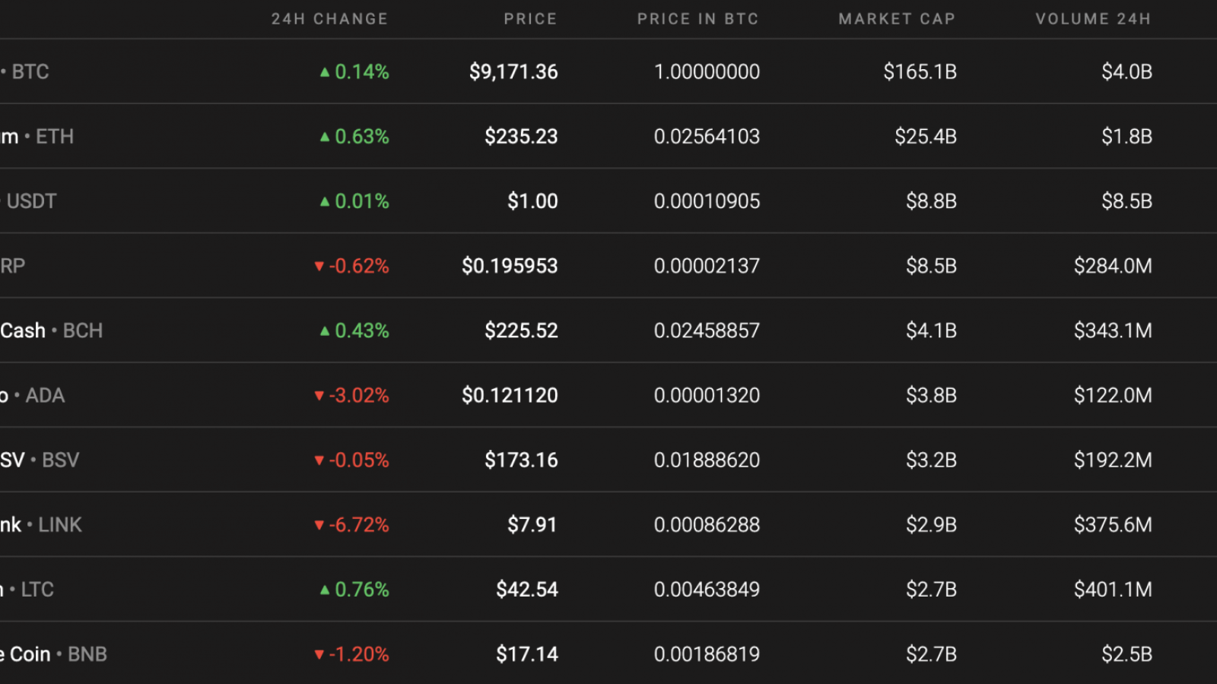The height and width of the screenshot is (684, 1217).
Task: Click the green up arrow beside 0.76%
Action: (x=325, y=589)
